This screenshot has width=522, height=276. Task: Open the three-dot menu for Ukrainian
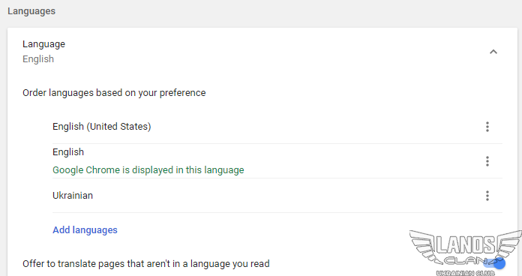pyautogui.click(x=487, y=196)
